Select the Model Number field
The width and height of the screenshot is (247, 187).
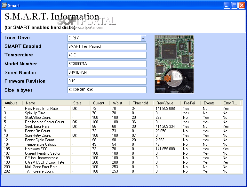[x=107, y=64]
